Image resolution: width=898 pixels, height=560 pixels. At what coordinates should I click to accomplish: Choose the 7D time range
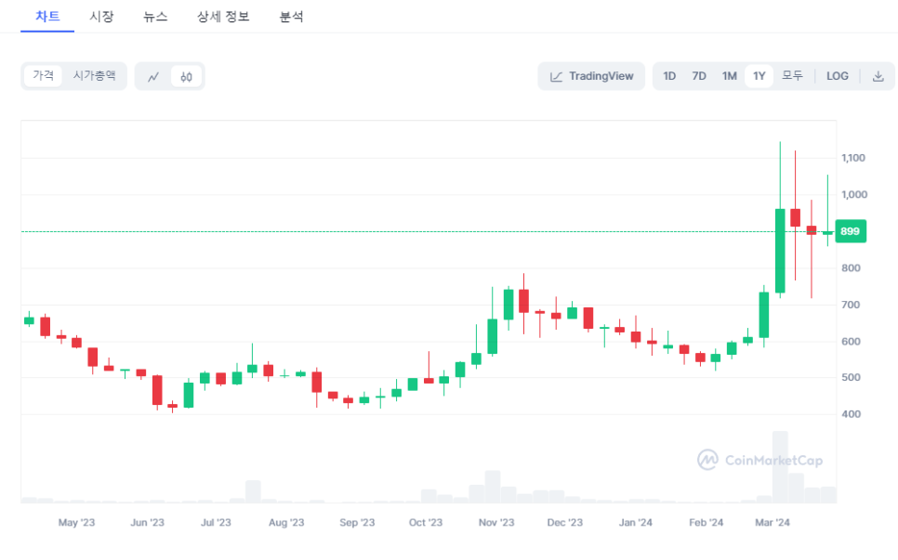click(699, 76)
